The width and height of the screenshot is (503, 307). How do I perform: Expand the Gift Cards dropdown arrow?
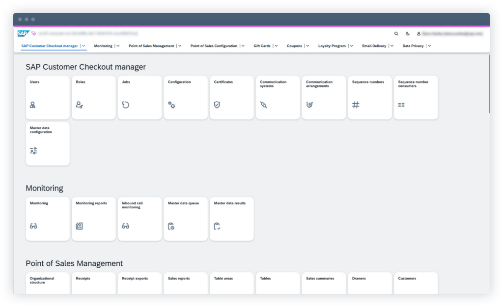tap(276, 46)
